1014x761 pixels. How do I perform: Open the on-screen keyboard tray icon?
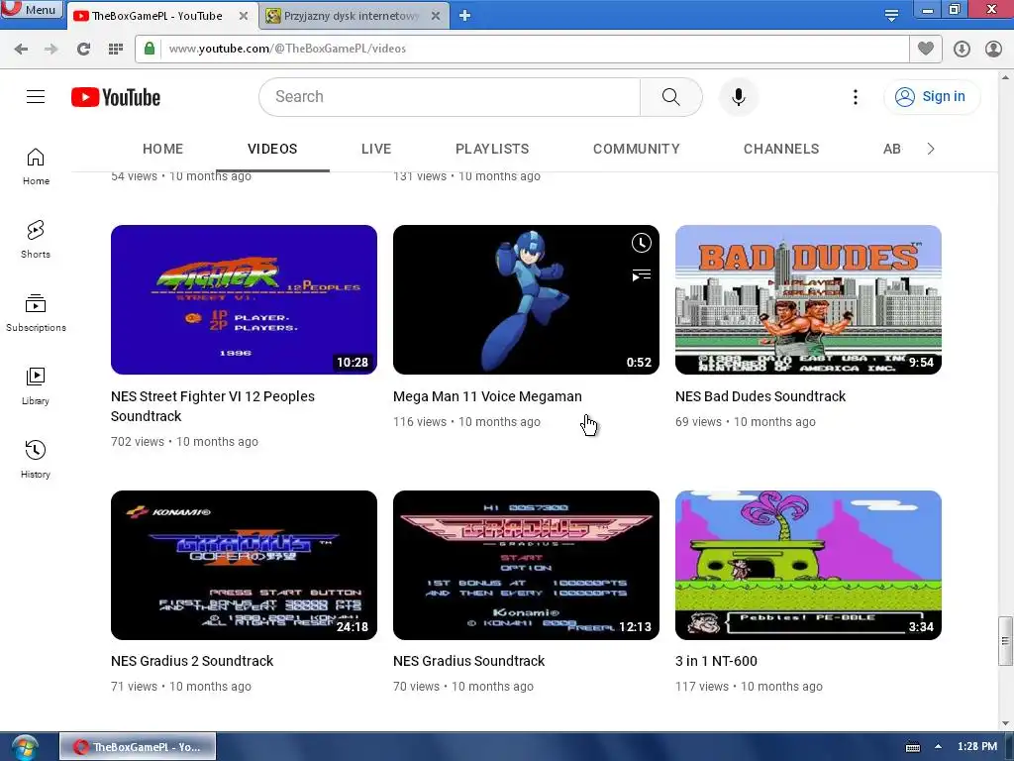point(912,747)
